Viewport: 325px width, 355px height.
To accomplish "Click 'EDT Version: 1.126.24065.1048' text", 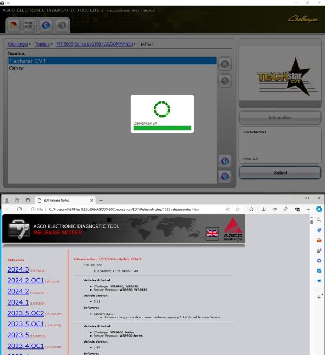I will click(x=116, y=271).
